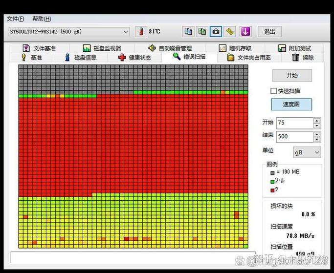Click the gray legend swatch for 190 MB
This screenshot has width=334, height=273.
point(272,173)
